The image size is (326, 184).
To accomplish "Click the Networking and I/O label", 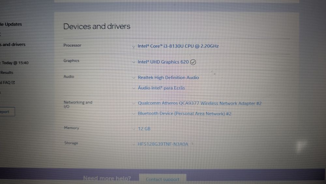I will [78, 104].
